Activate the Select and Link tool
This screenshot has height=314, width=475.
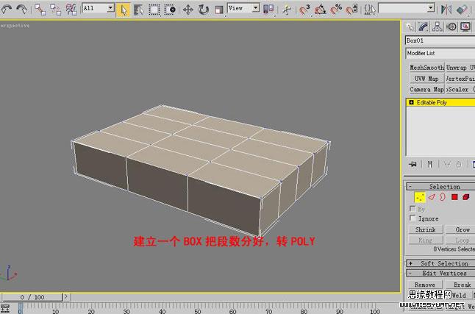pyautogui.click(x=40, y=10)
